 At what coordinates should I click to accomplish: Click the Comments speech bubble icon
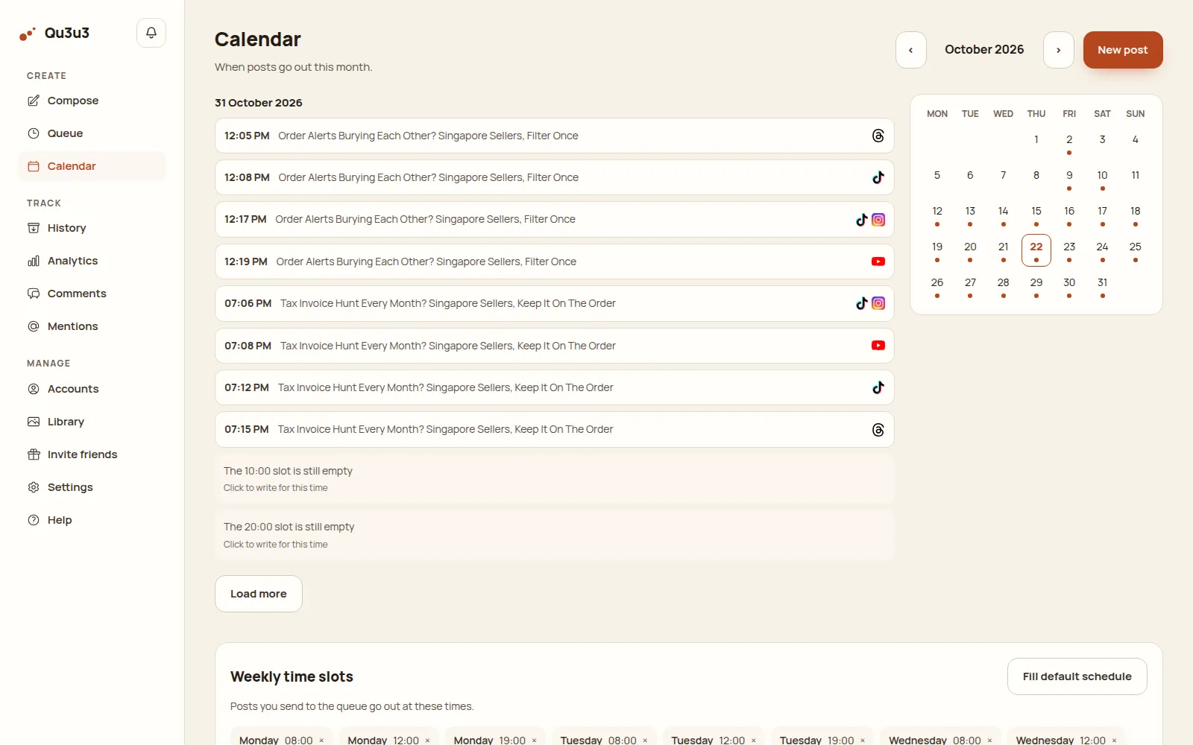34,294
